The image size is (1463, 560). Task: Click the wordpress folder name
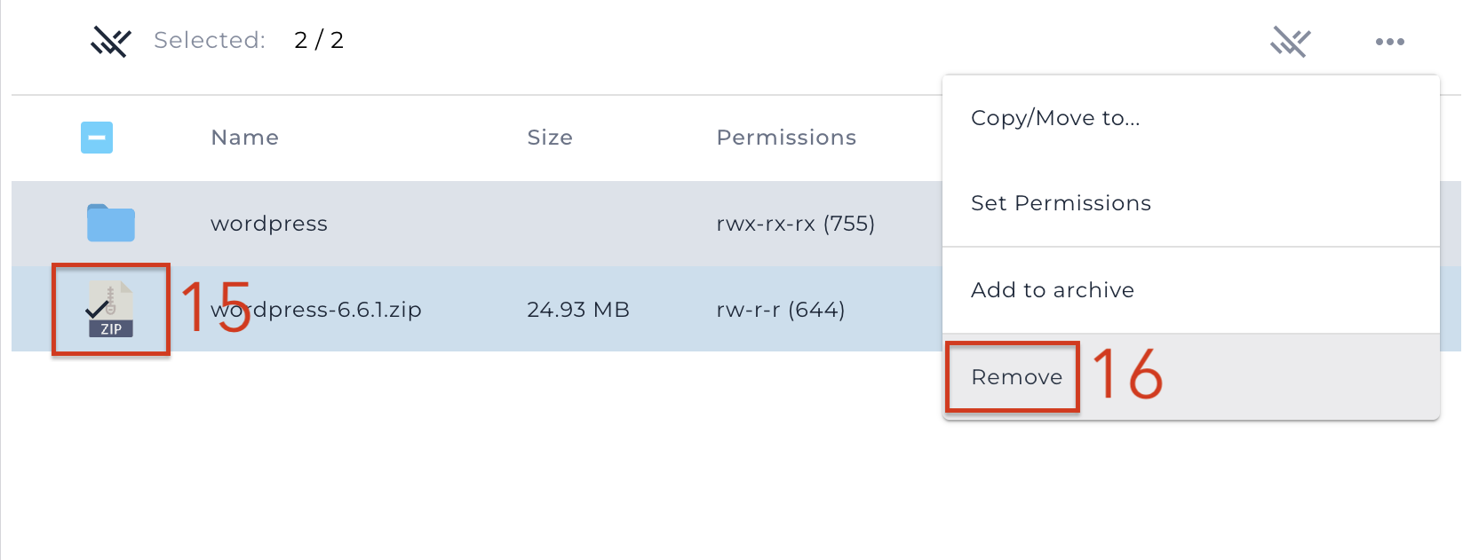[x=269, y=224]
